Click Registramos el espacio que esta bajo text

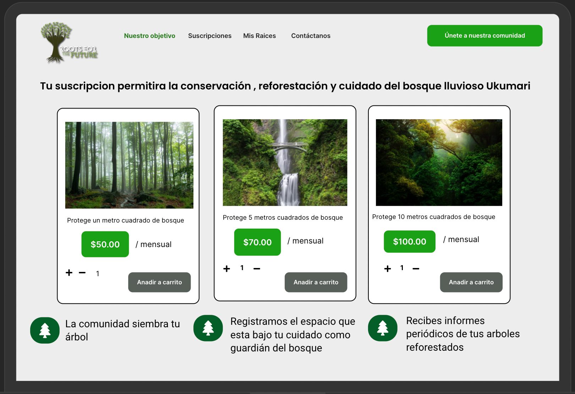293,335
